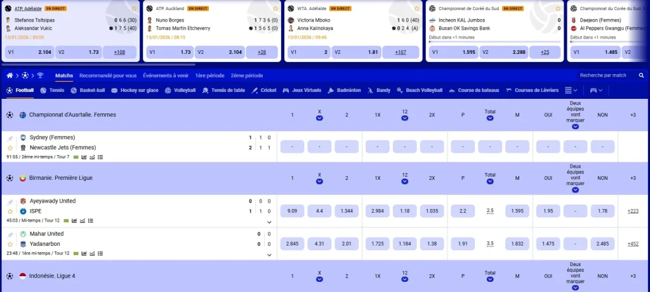Viewport: 650px width, 292px height.
Task: Switch to the Matchs tab
Action: click(x=64, y=75)
